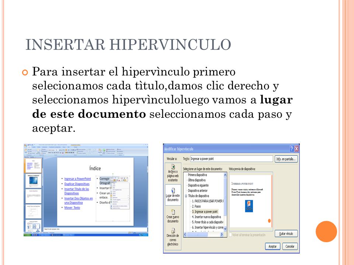The width and height of the screenshot is (354, 265).
Task: Select Archivo o página web existente option
Action: 173,173
